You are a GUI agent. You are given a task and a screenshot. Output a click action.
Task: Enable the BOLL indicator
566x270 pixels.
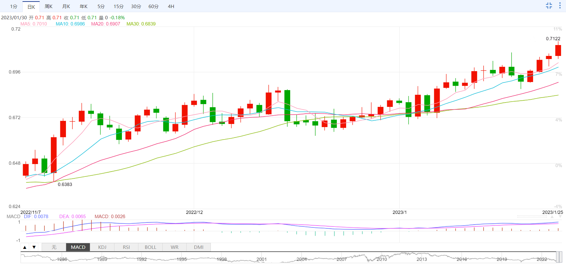click(x=150, y=247)
